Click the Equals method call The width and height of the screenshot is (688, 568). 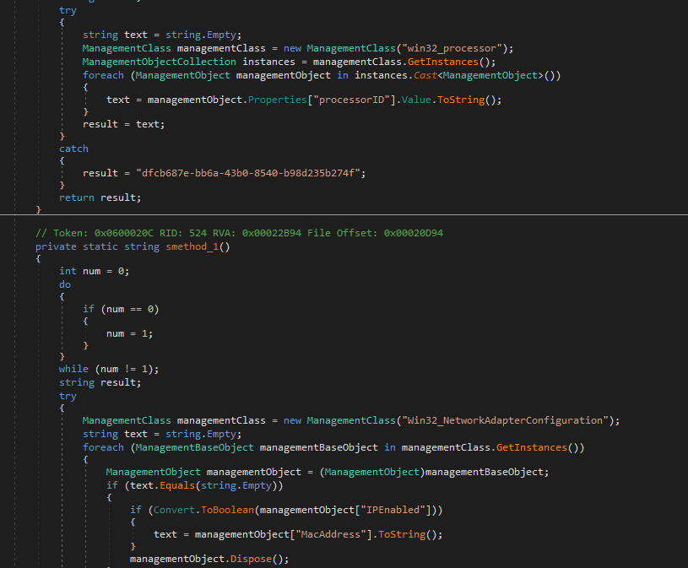click(x=177, y=485)
